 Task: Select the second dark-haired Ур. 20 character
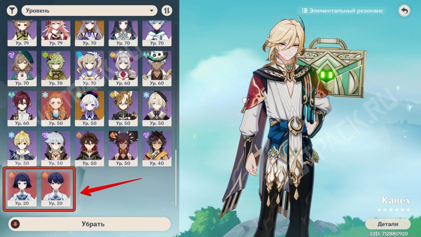pyautogui.click(x=56, y=189)
